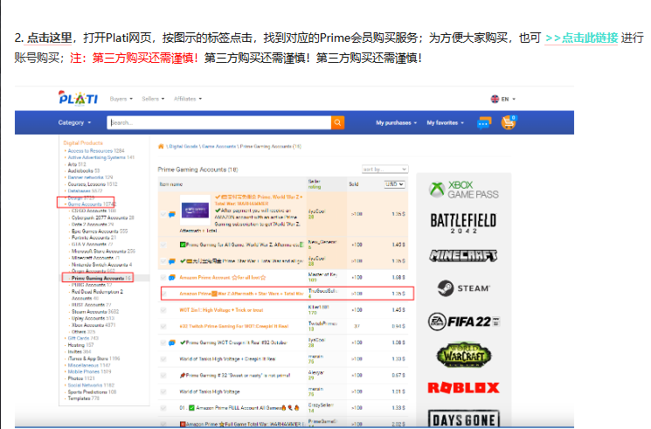651x429 pixels.
Task: Tick checkbox for 01. Amazon Prime FULL Account row
Action: pos(163,408)
